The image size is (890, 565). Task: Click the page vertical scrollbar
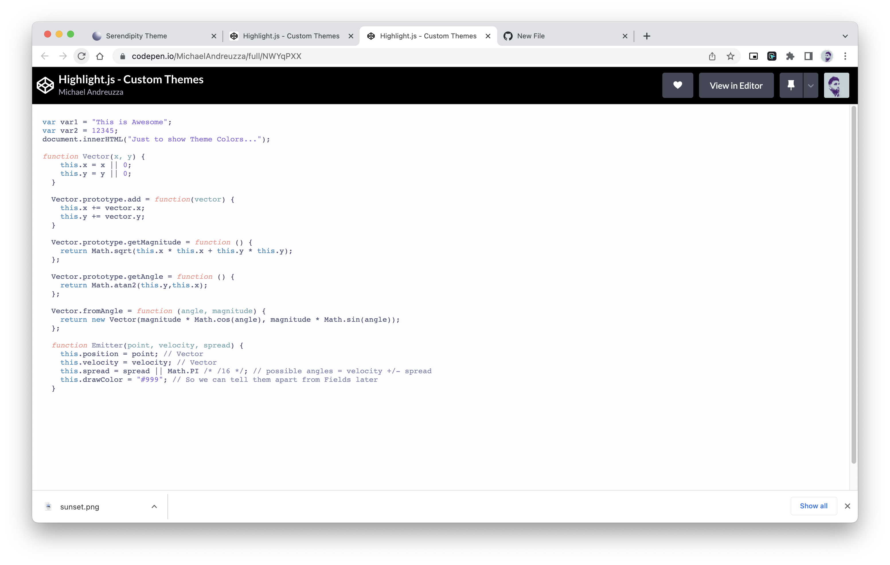(853, 284)
